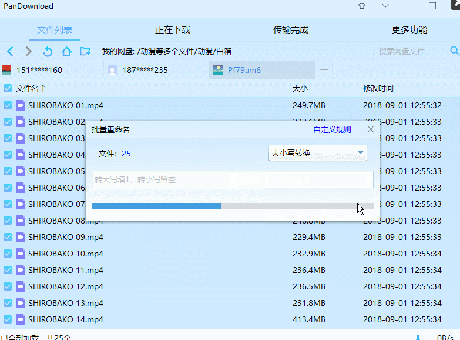The height and width of the screenshot is (340, 460).
Task: Create a new folder icon
Action: 85,51
